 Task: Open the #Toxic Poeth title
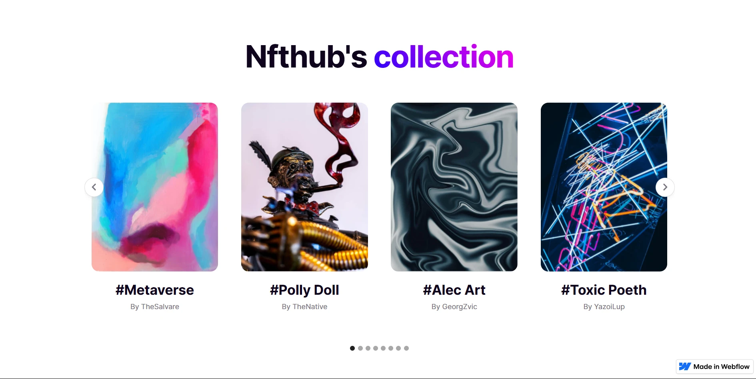tap(604, 290)
